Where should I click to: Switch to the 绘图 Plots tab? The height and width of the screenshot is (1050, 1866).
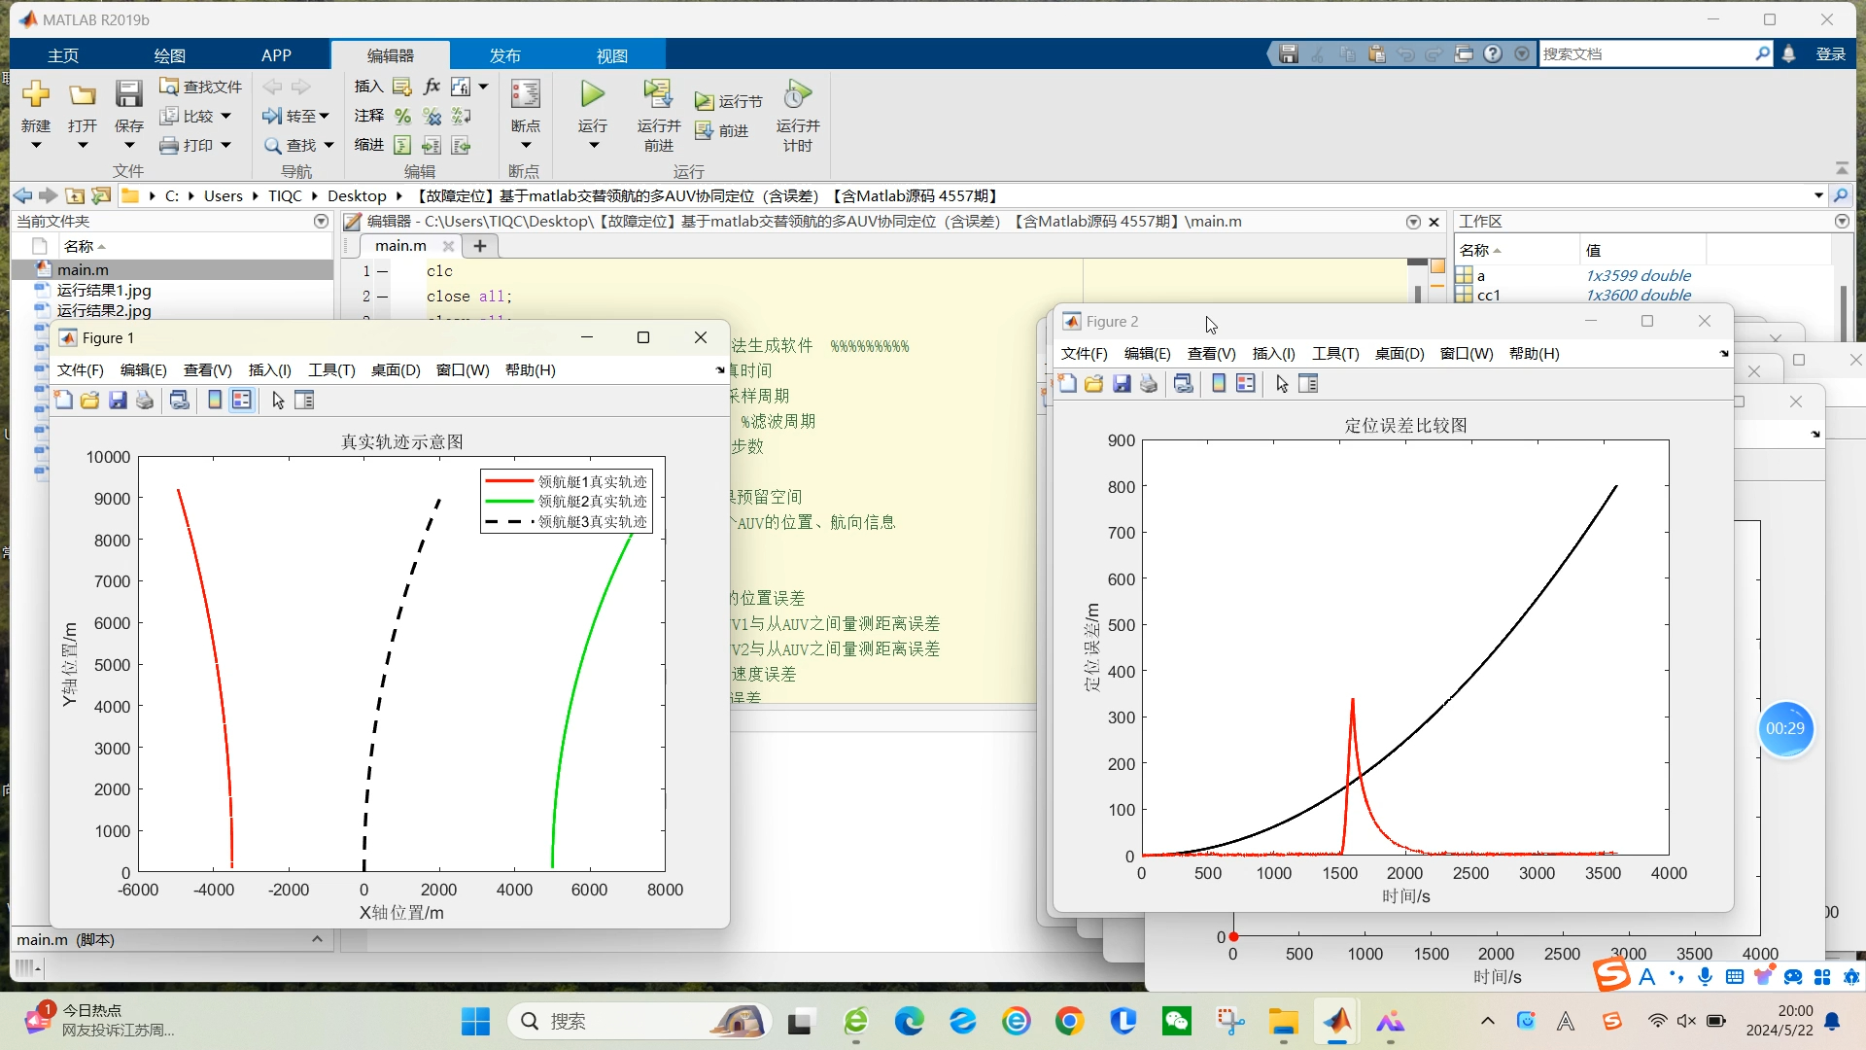click(169, 55)
